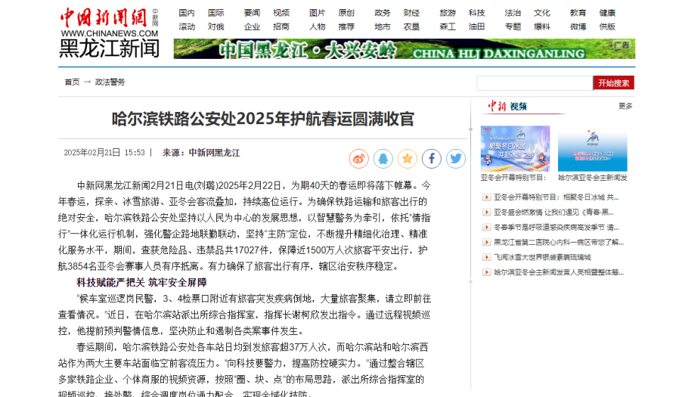Share article on Twitter
Viewport: 679px width, 397px height.
click(x=456, y=159)
